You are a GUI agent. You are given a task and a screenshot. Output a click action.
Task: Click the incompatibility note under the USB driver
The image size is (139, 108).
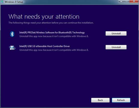[54, 50]
